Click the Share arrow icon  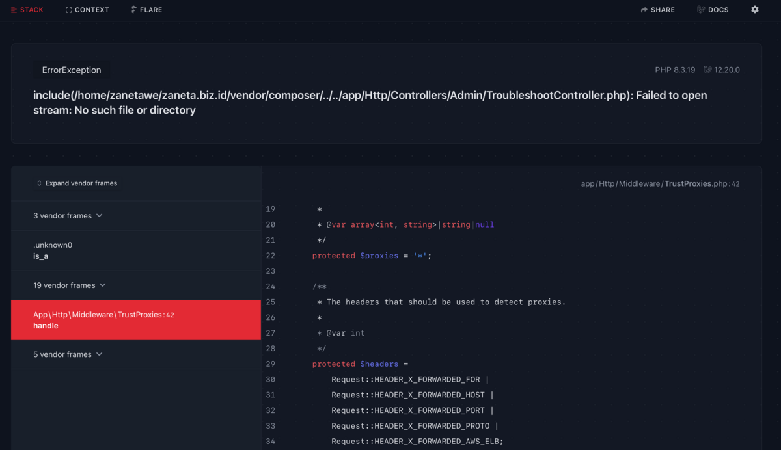644,10
